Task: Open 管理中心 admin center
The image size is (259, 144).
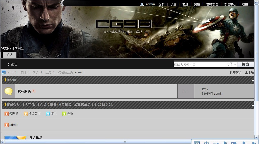Action: click(230, 4)
